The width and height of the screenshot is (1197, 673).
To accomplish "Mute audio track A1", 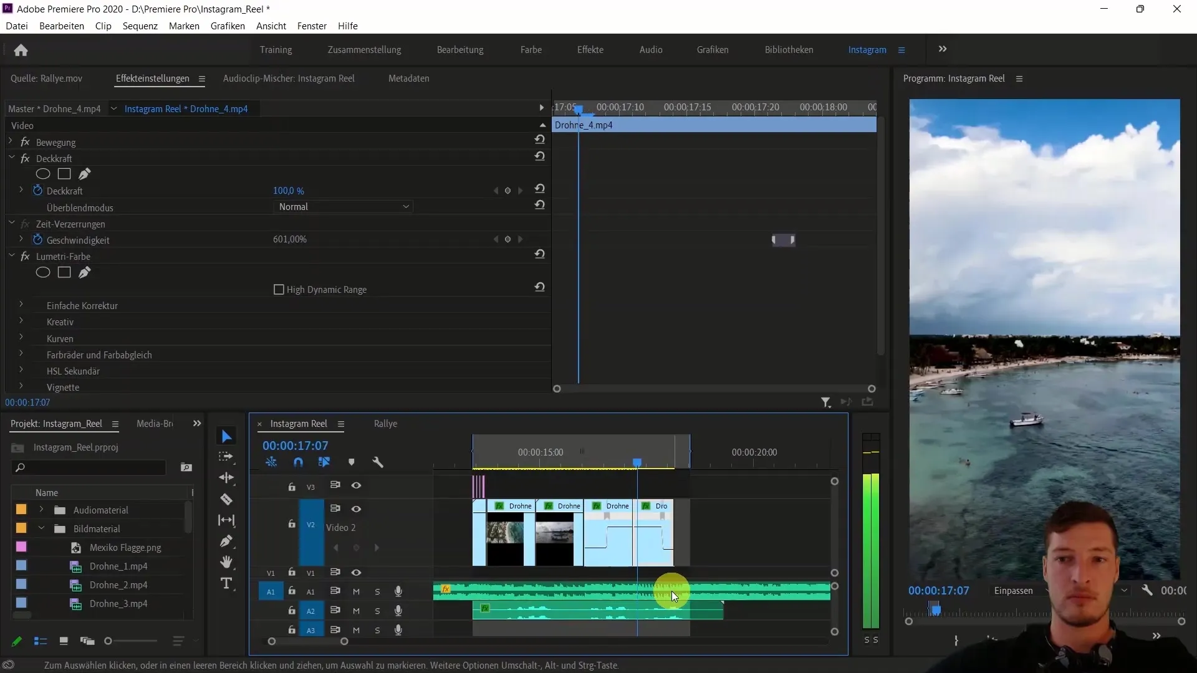I will pyautogui.click(x=356, y=591).
